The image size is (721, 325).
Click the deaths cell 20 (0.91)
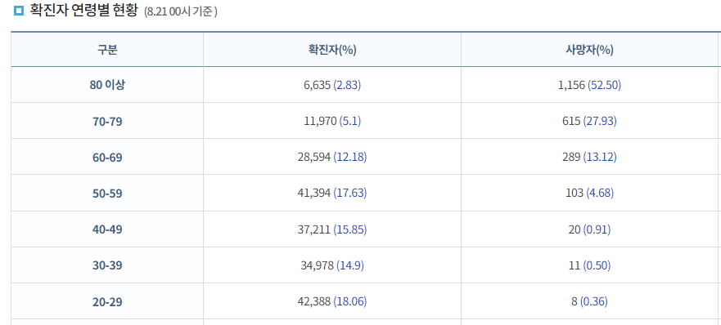pyautogui.click(x=589, y=229)
